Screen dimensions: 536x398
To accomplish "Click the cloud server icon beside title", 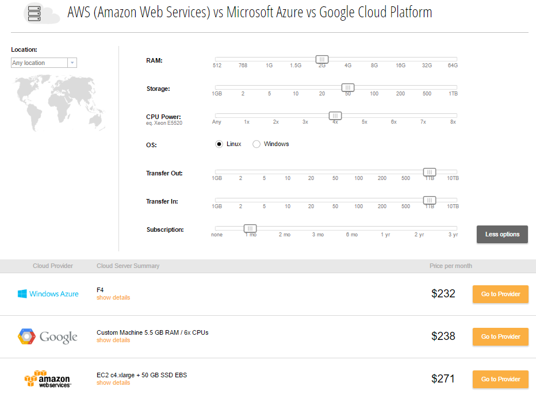I will pyautogui.click(x=42, y=13).
